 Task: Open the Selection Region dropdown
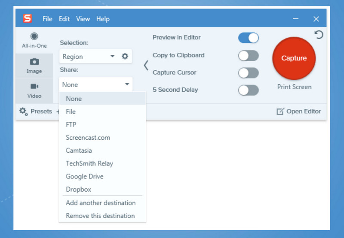(x=89, y=57)
